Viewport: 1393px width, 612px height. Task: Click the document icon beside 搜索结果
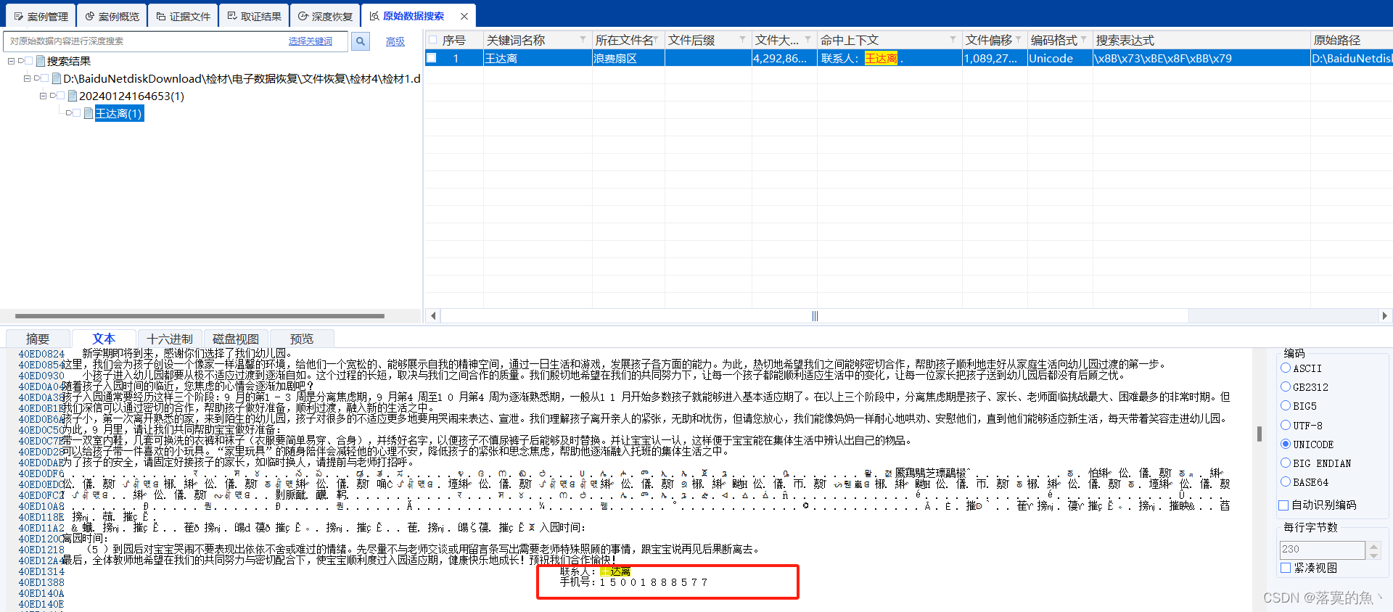pos(41,61)
